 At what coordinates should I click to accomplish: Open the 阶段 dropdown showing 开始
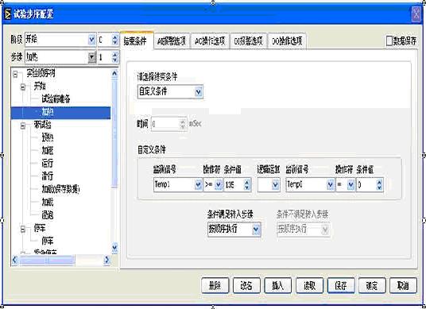pyautogui.click(x=92, y=40)
